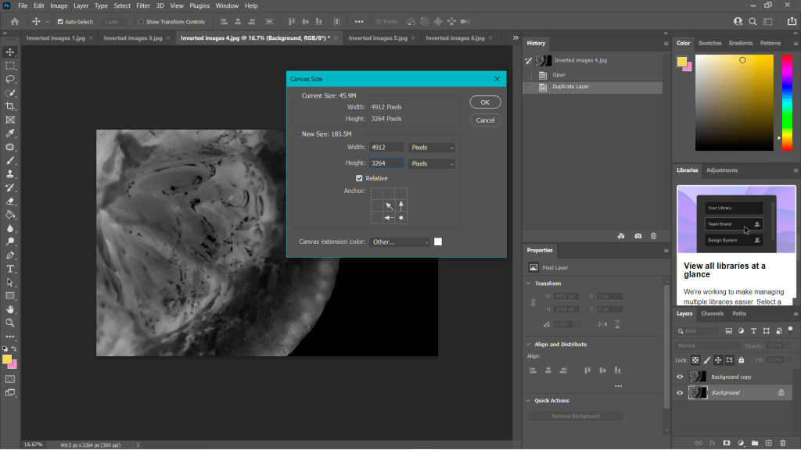This screenshot has height=450, width=801.
Task: Expand Canvas extension color dropdown
Action: point(400,242)
